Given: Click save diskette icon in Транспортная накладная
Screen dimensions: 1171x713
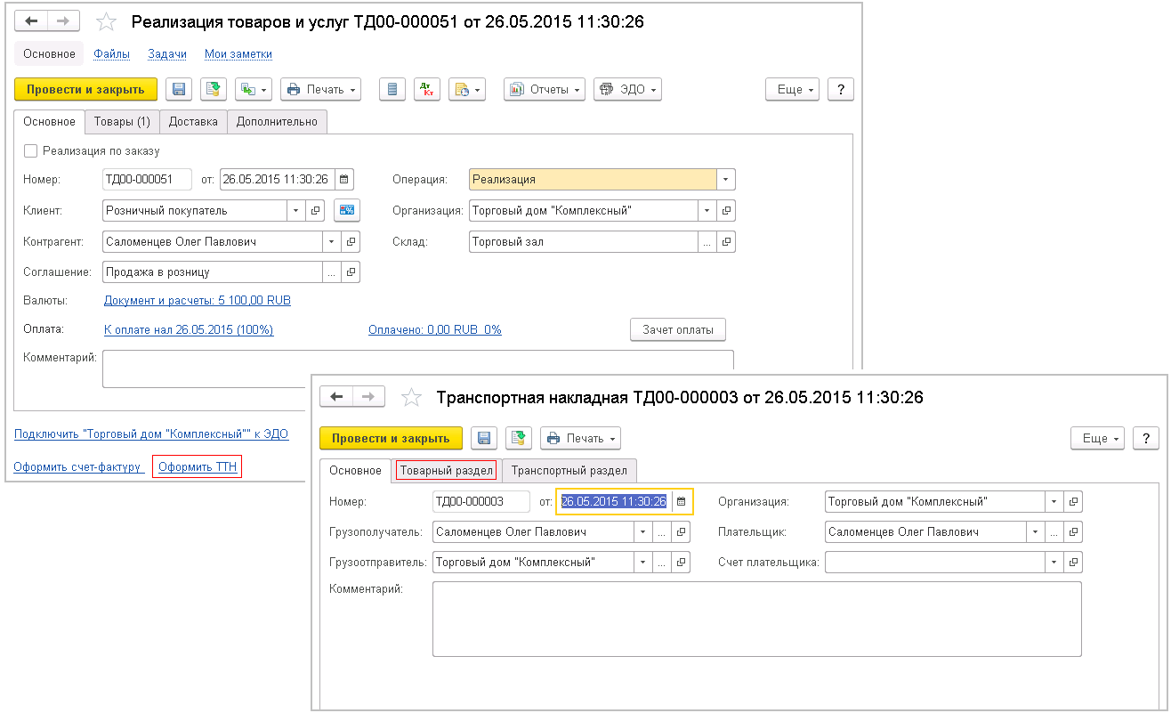Looking at the screenshot, I should (484, 438).
